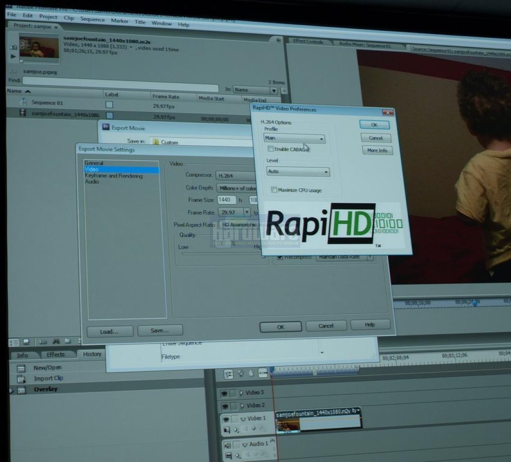This screenshot has height=462, width=511.
Task: Click Set Display Style icon under Audio 1
Action: (228, 456)
